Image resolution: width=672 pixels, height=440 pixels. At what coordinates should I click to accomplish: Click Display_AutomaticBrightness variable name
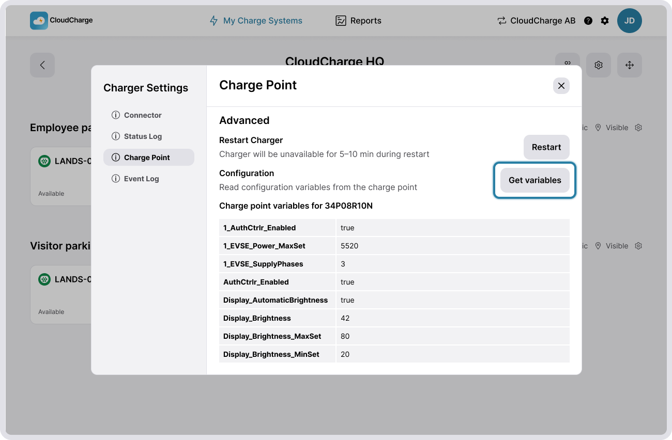276,300
